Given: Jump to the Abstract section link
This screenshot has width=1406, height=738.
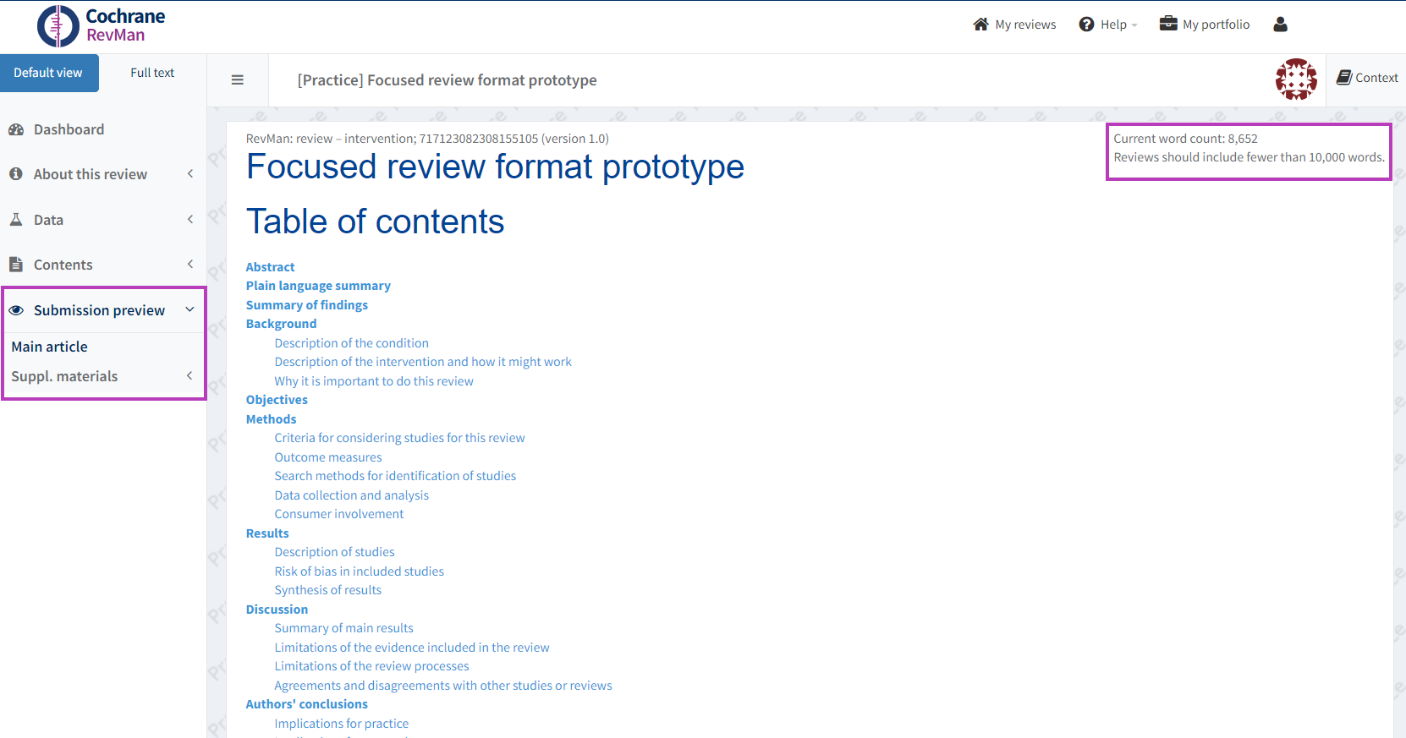Looking at the screenshot, I should click(x=270, y=267).
